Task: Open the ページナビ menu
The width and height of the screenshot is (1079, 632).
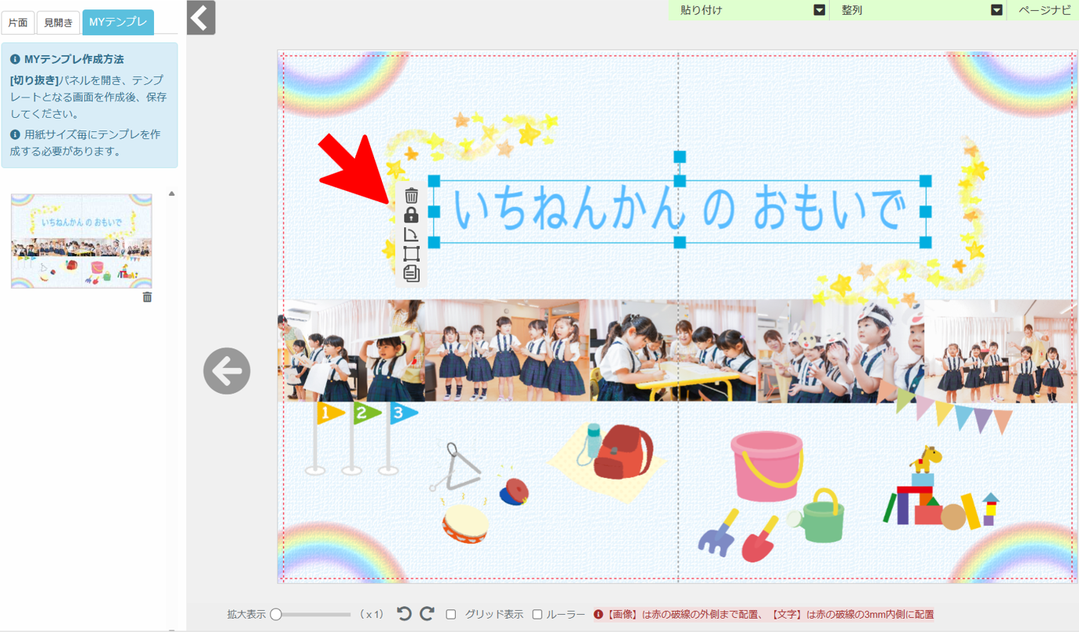Action: tap(1044, 10)
